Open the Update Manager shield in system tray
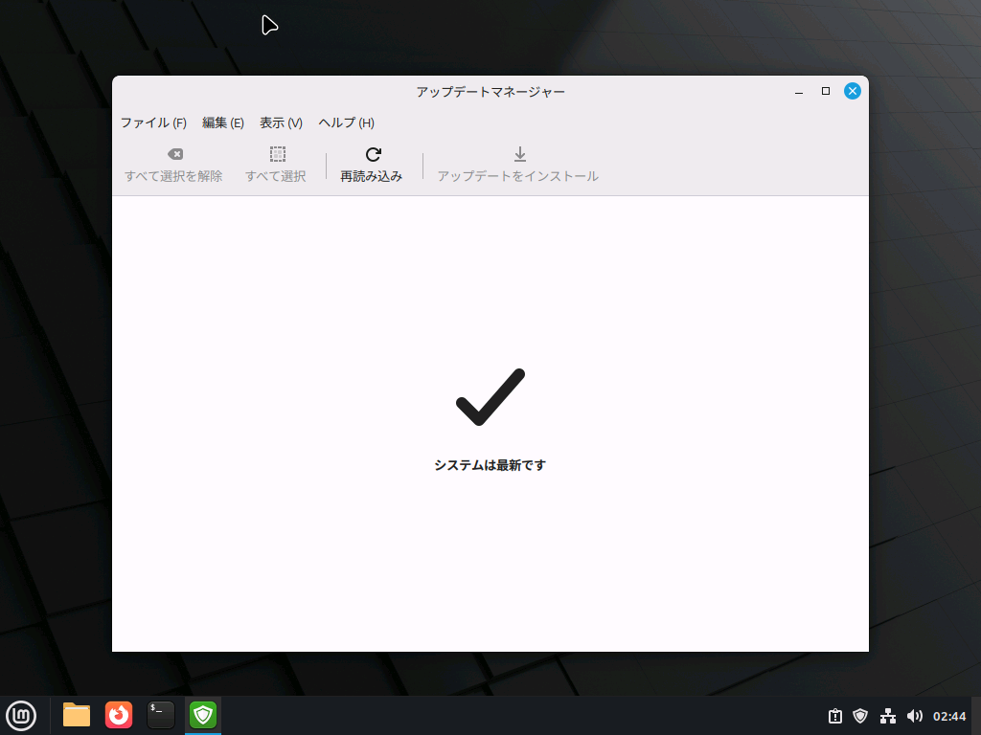Image resolution: width=981 pixels, height=735 pixels. click(x=859, y=715)
